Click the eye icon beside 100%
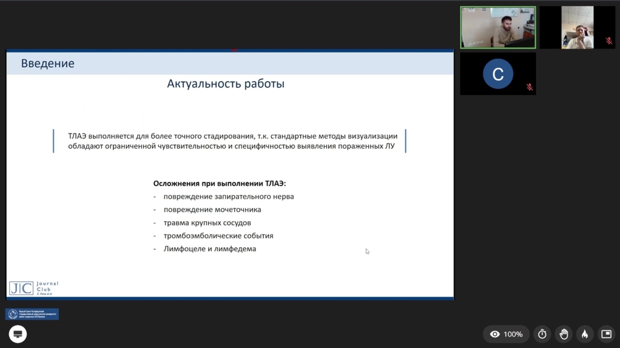 (495, 334)
